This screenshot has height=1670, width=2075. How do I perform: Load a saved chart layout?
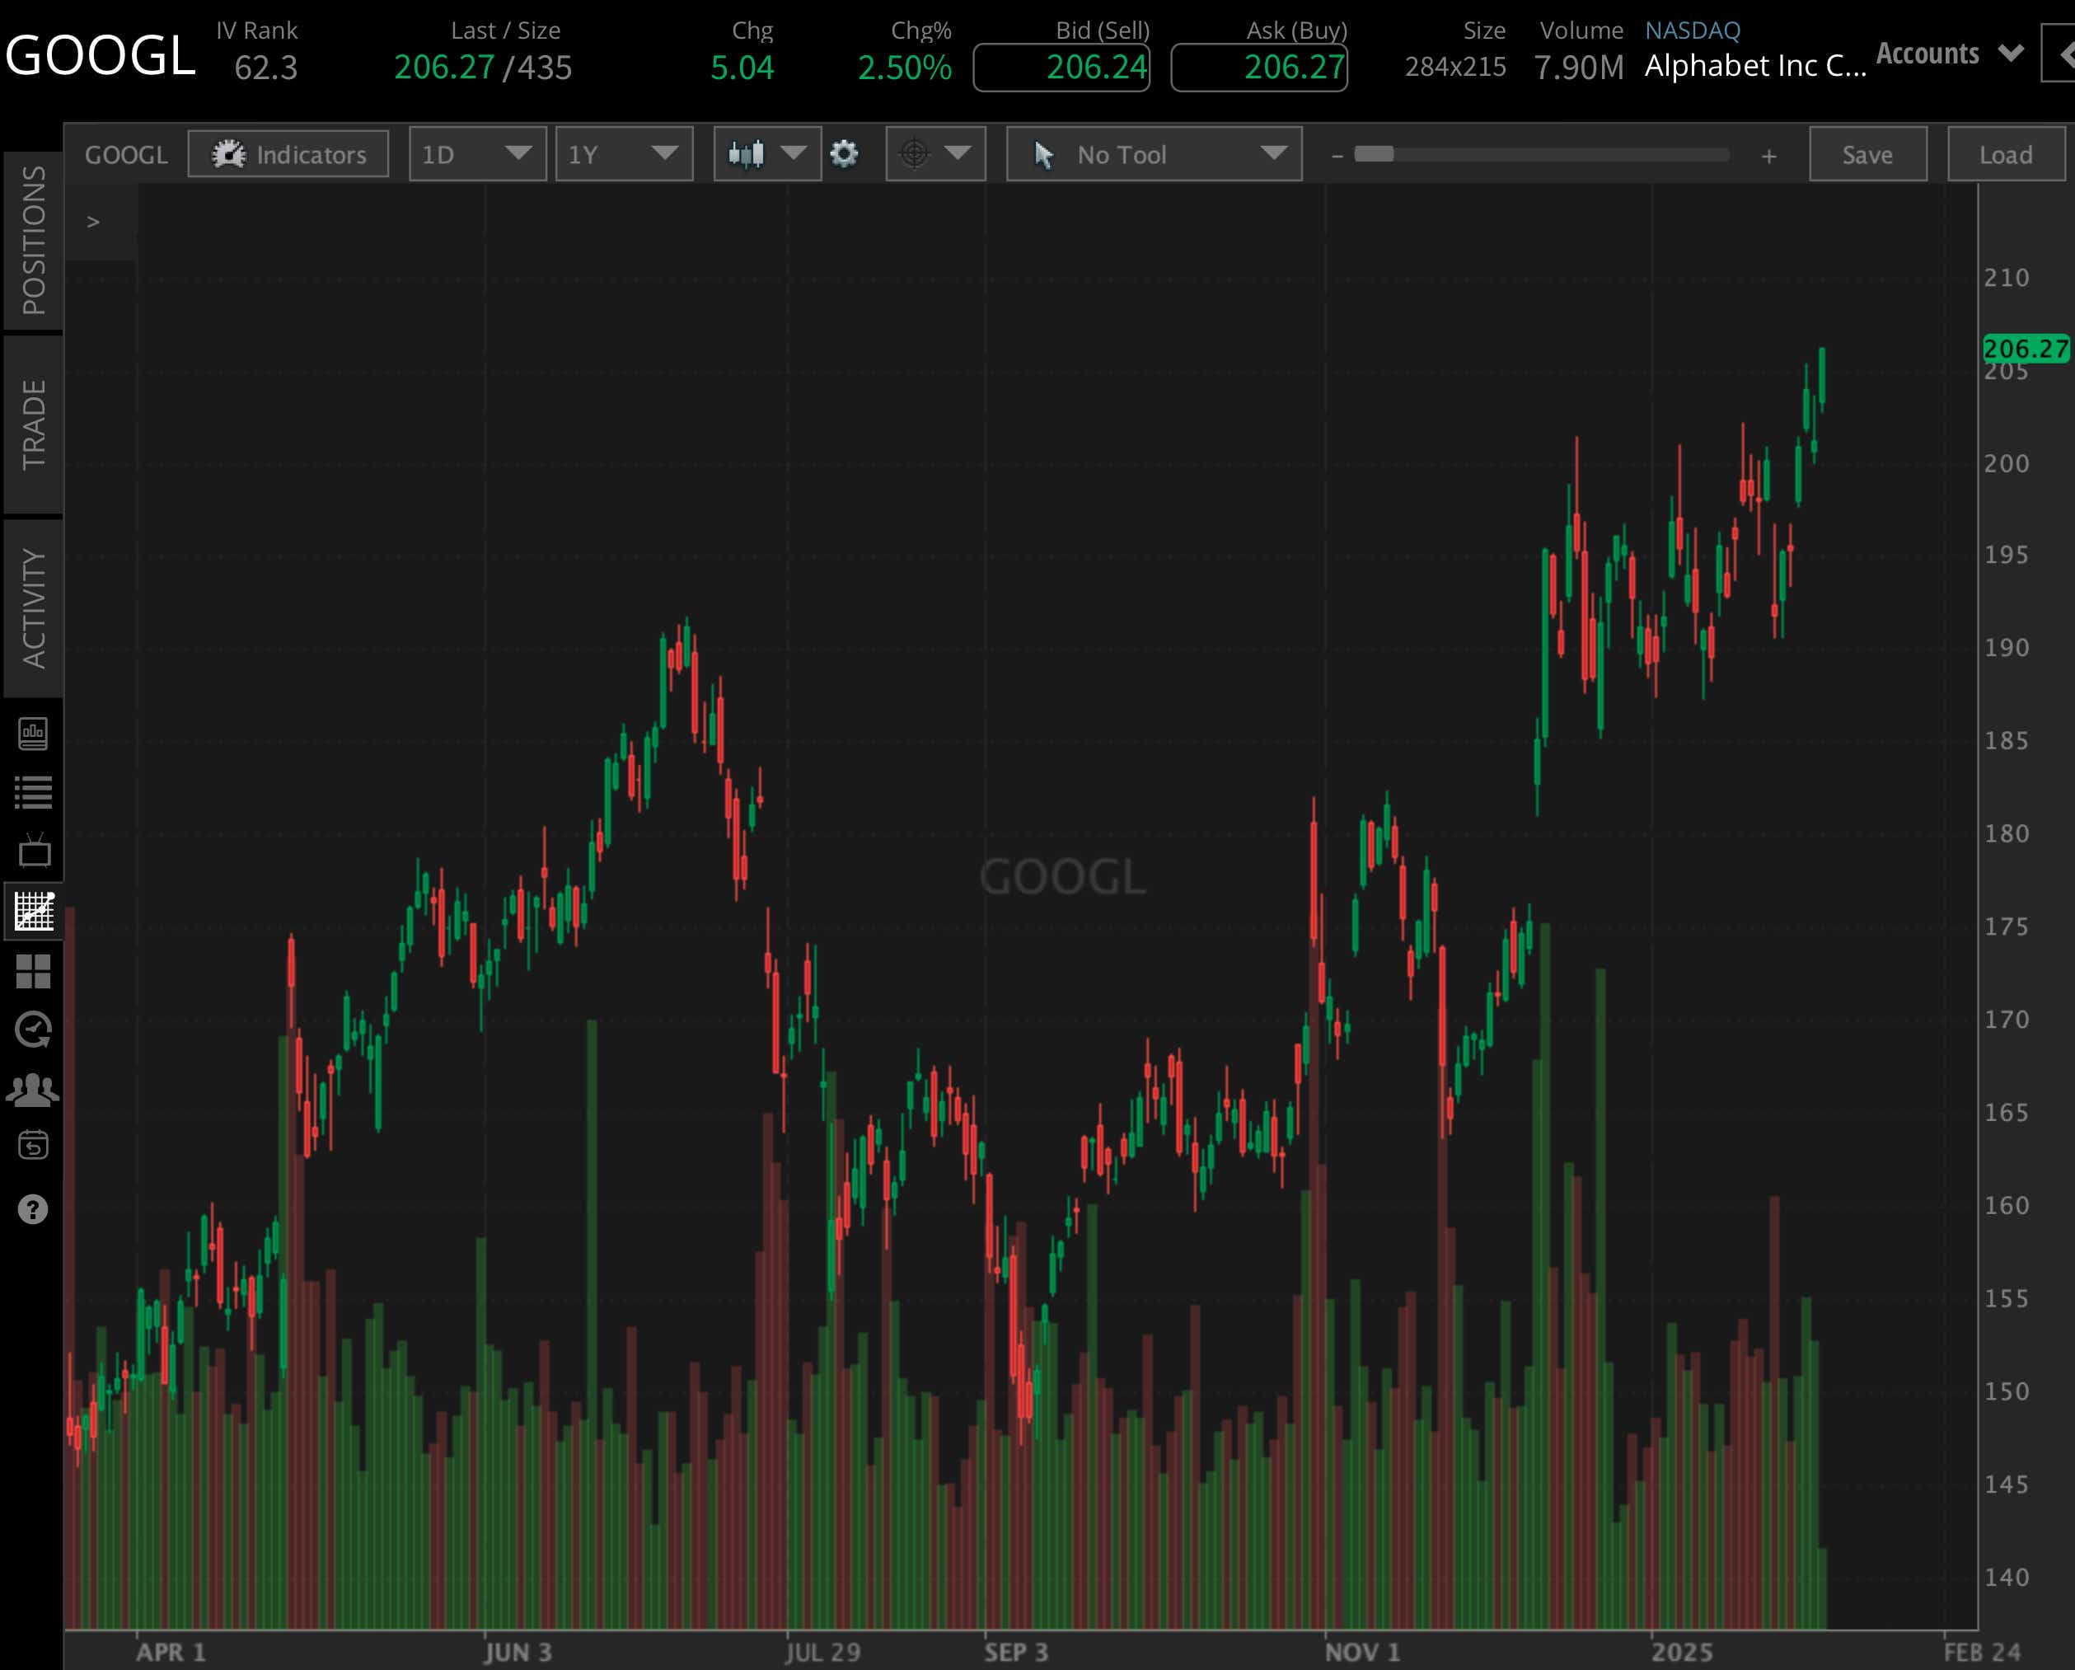click(2005, 154)
